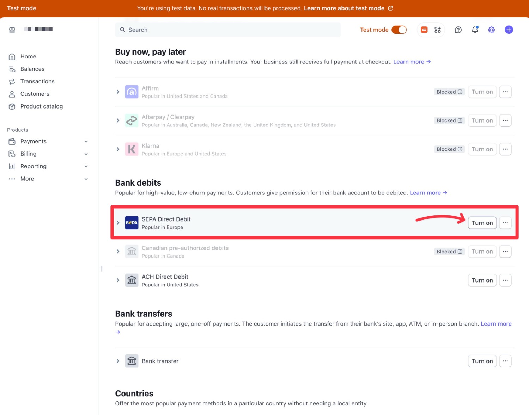Click the store account icon in sidebar
The image size is (529, 415).
coord(12,30)
